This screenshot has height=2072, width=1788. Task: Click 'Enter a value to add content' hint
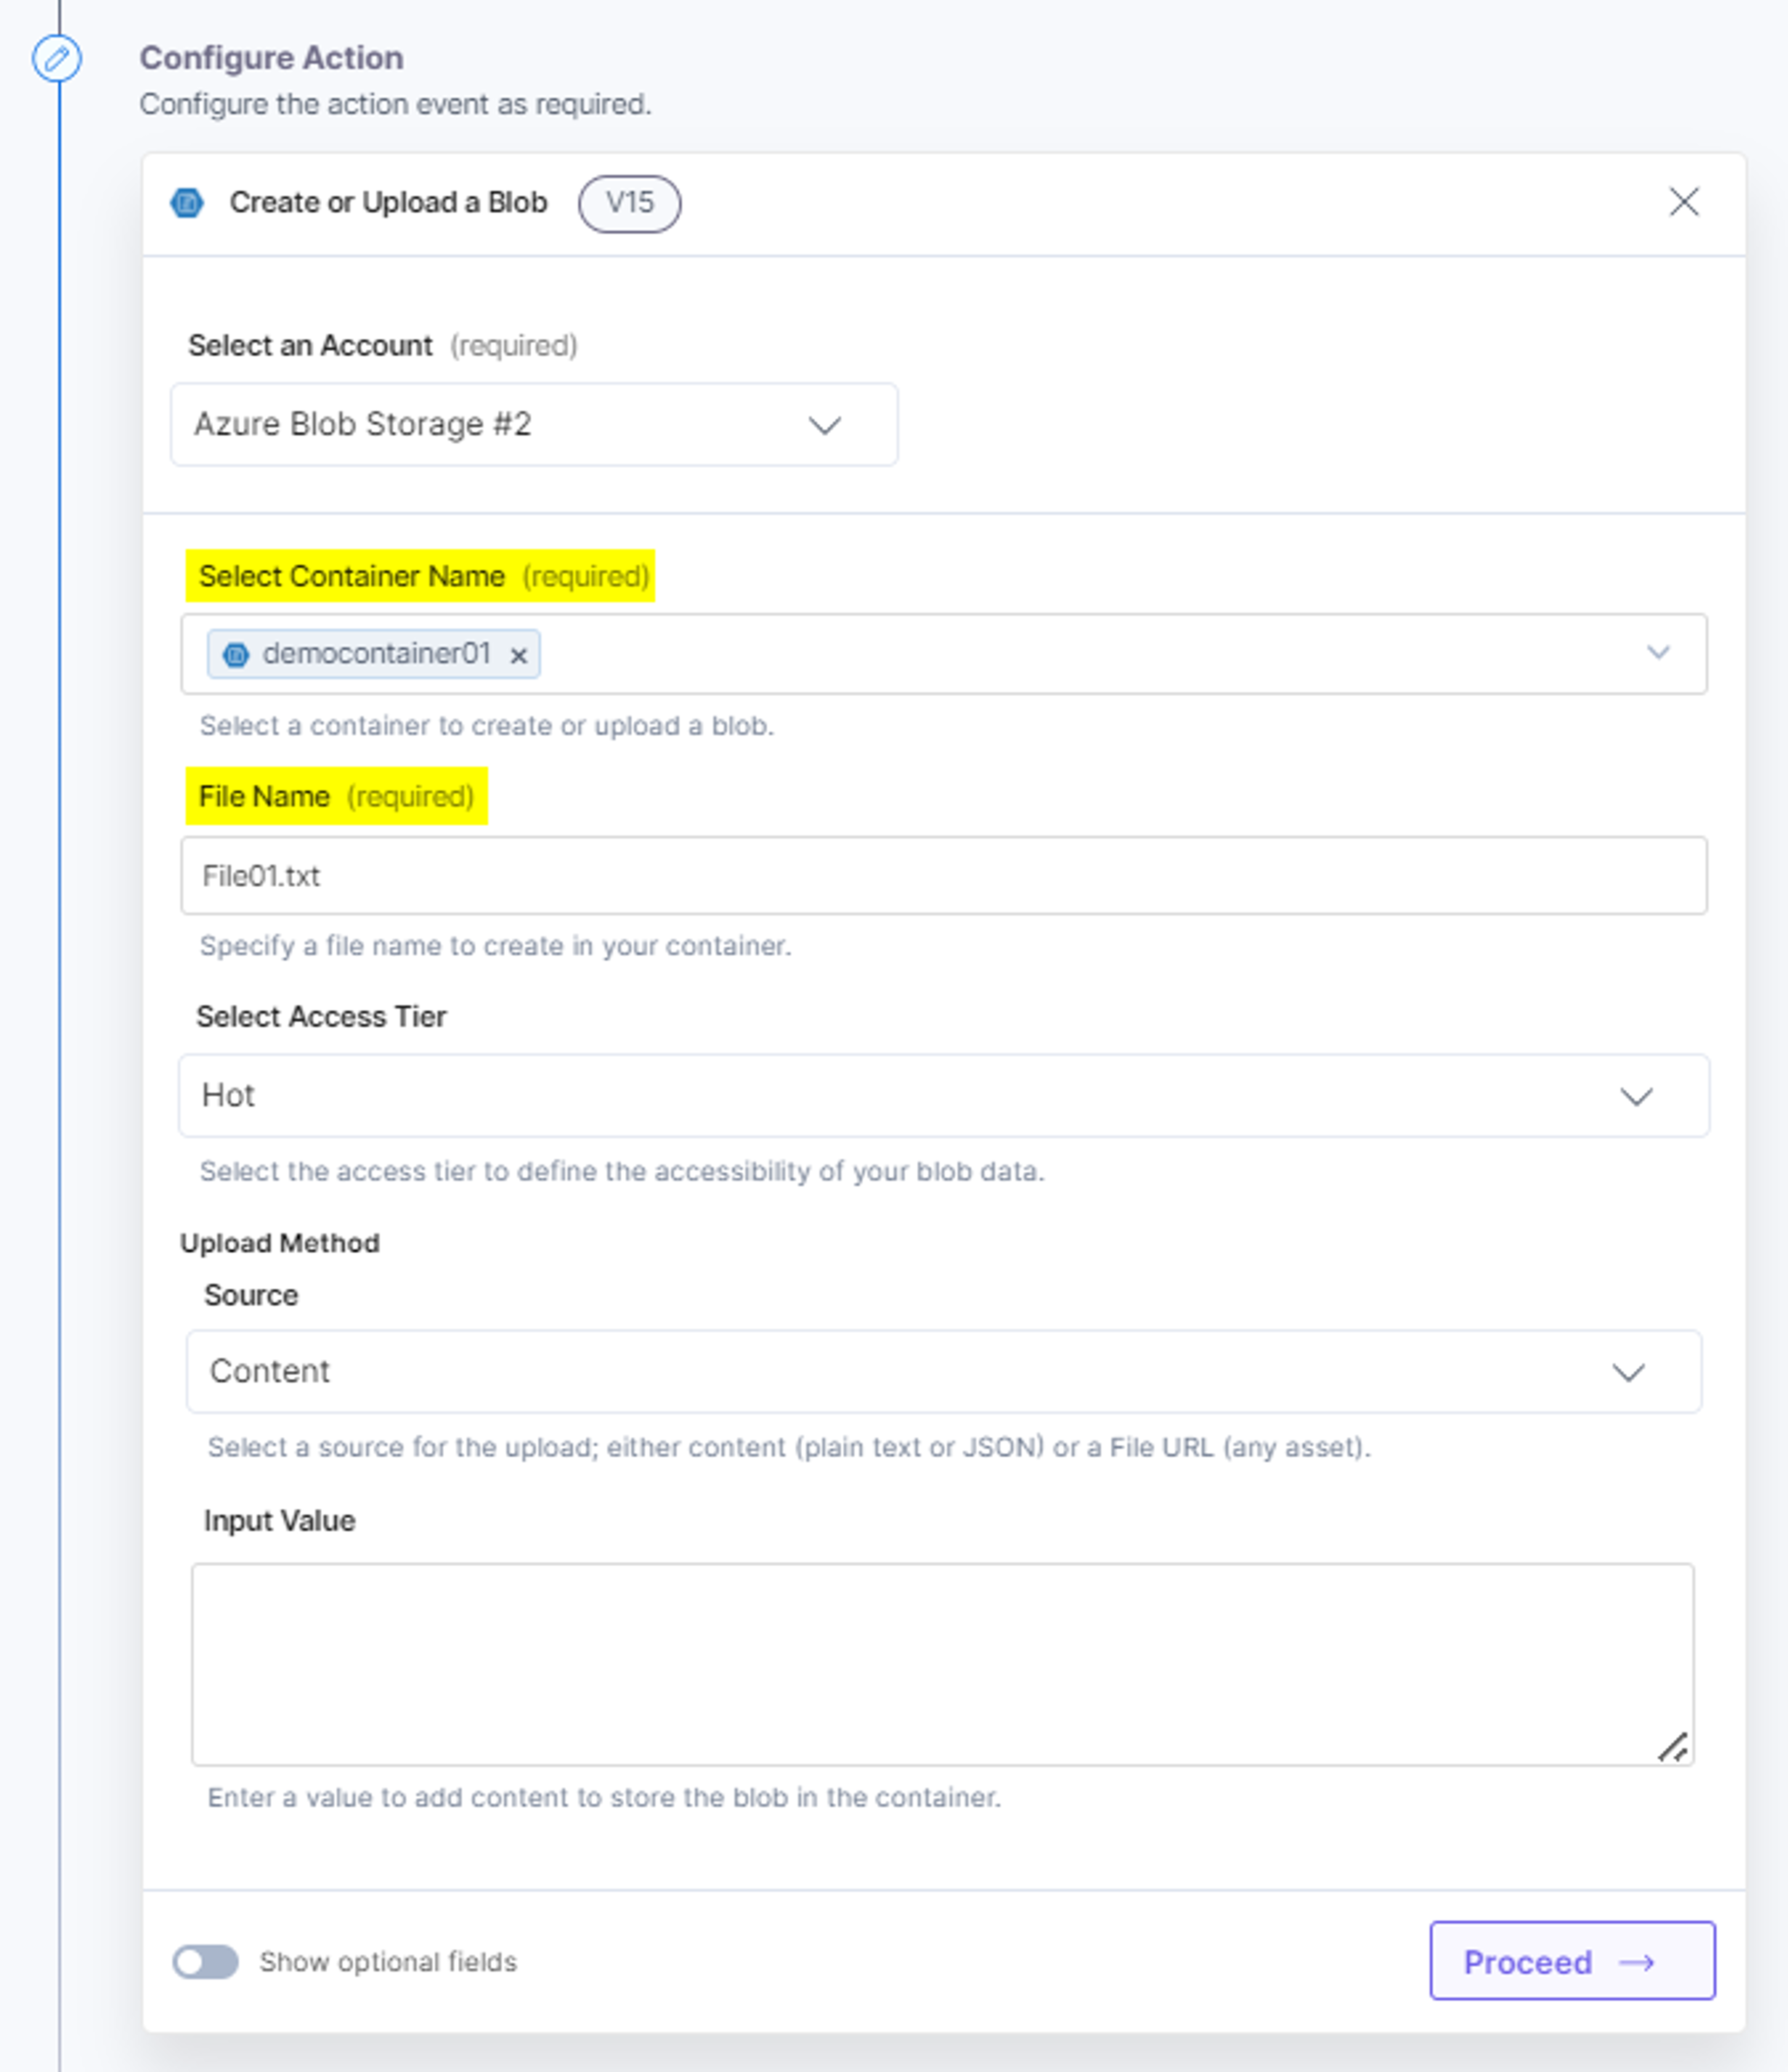pos(604,1798)
